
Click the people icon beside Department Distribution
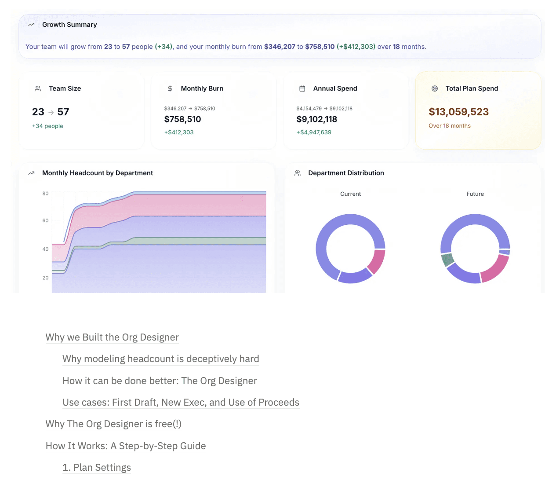[x=298, y=173]
